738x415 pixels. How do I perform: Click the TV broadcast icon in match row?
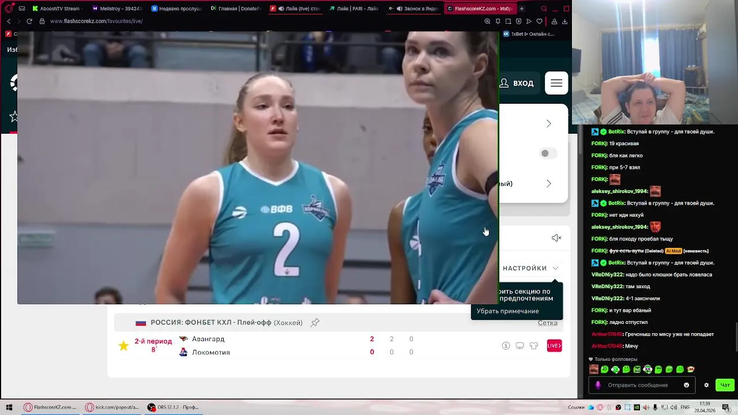519,346
